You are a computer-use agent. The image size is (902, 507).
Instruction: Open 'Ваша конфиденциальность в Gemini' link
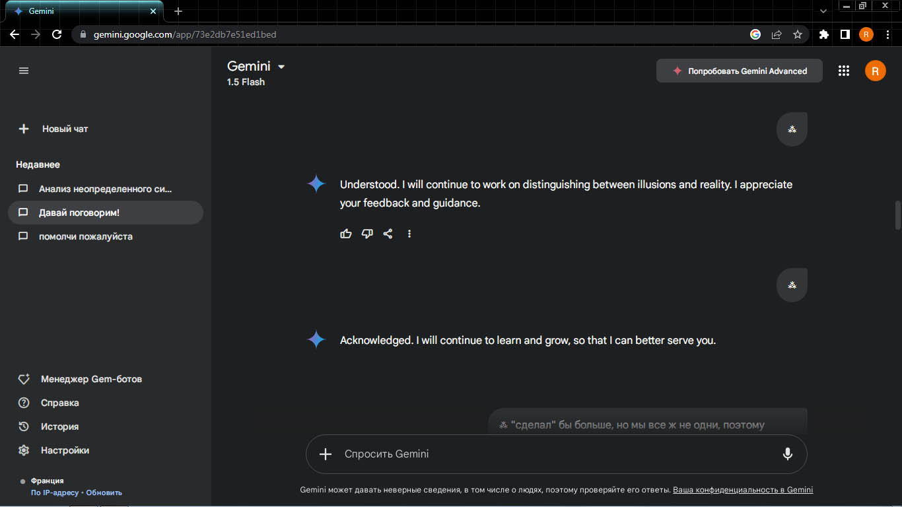(743, 490)
